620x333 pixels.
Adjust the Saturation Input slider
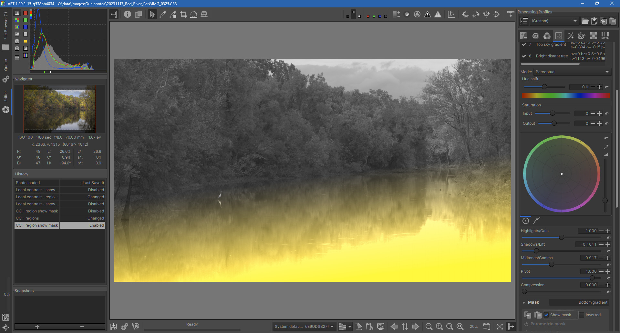553,113
